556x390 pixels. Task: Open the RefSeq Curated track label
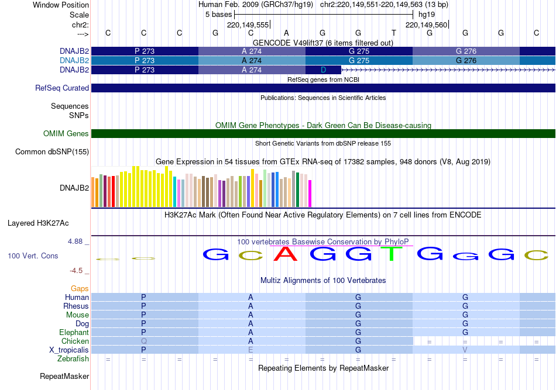pyautogui.click(x=62, y=88)
